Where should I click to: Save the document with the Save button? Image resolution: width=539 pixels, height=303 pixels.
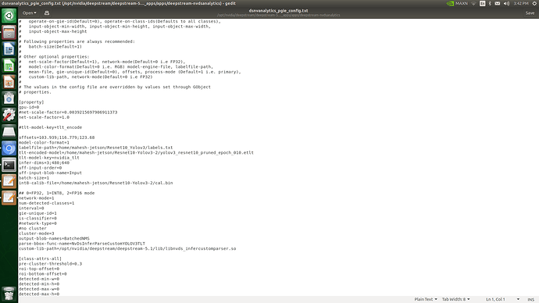[x=530, y=13]
